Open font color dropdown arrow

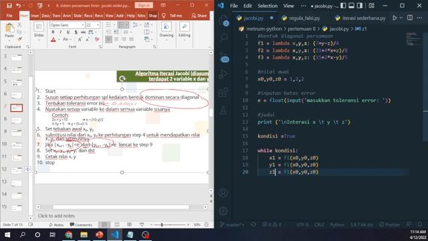point(58,39)
